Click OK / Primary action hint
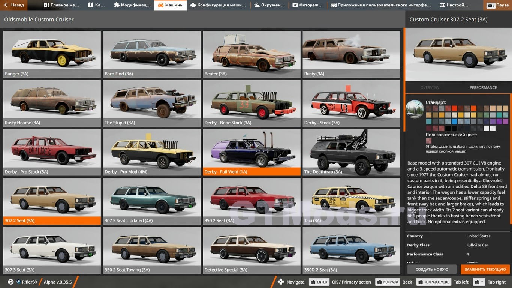The height and width of the screenshot is (288, 512). tap(351, 282)
